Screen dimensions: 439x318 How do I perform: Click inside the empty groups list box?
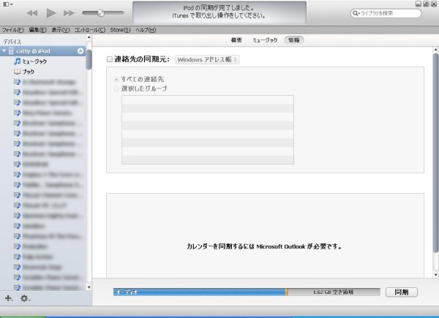[208, 130]
